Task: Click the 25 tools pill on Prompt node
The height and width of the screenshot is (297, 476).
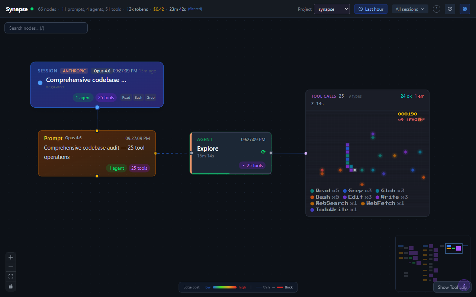Action: (x=139, y=168)
